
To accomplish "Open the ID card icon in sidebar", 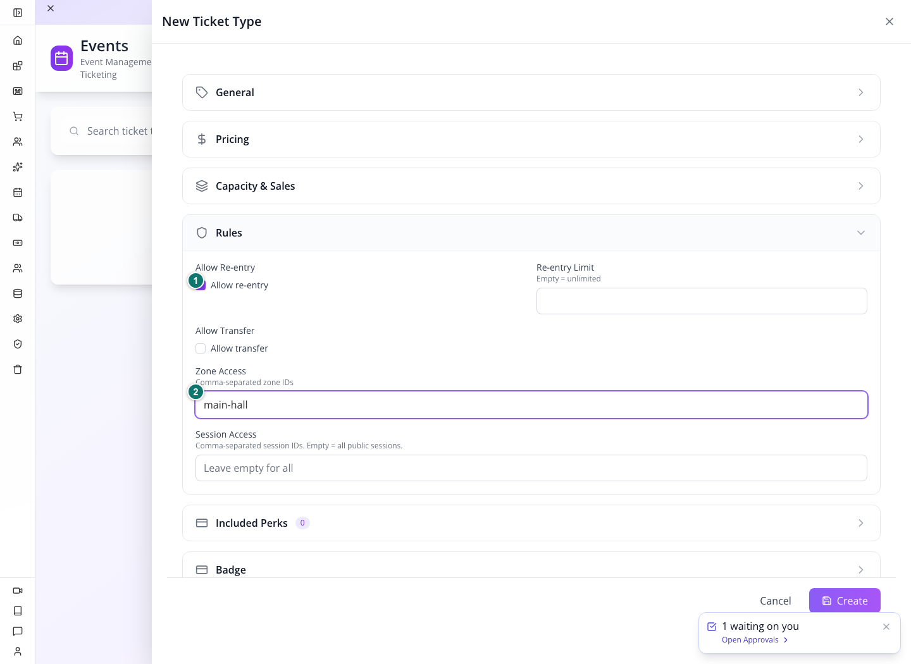I will 18,91.
